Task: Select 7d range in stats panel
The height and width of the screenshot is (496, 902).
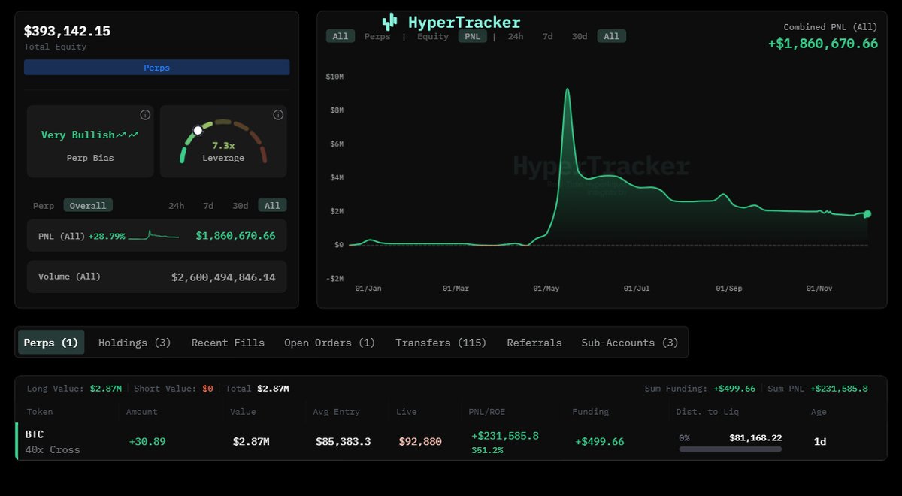Action: click(x=208, y=205)
